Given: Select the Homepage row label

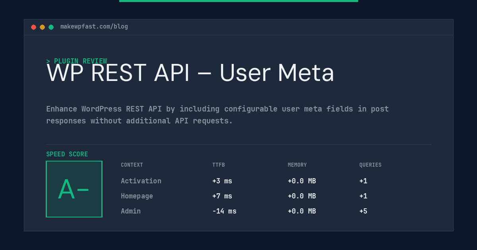Looking at the screenshot, I should tap(137, 196).
